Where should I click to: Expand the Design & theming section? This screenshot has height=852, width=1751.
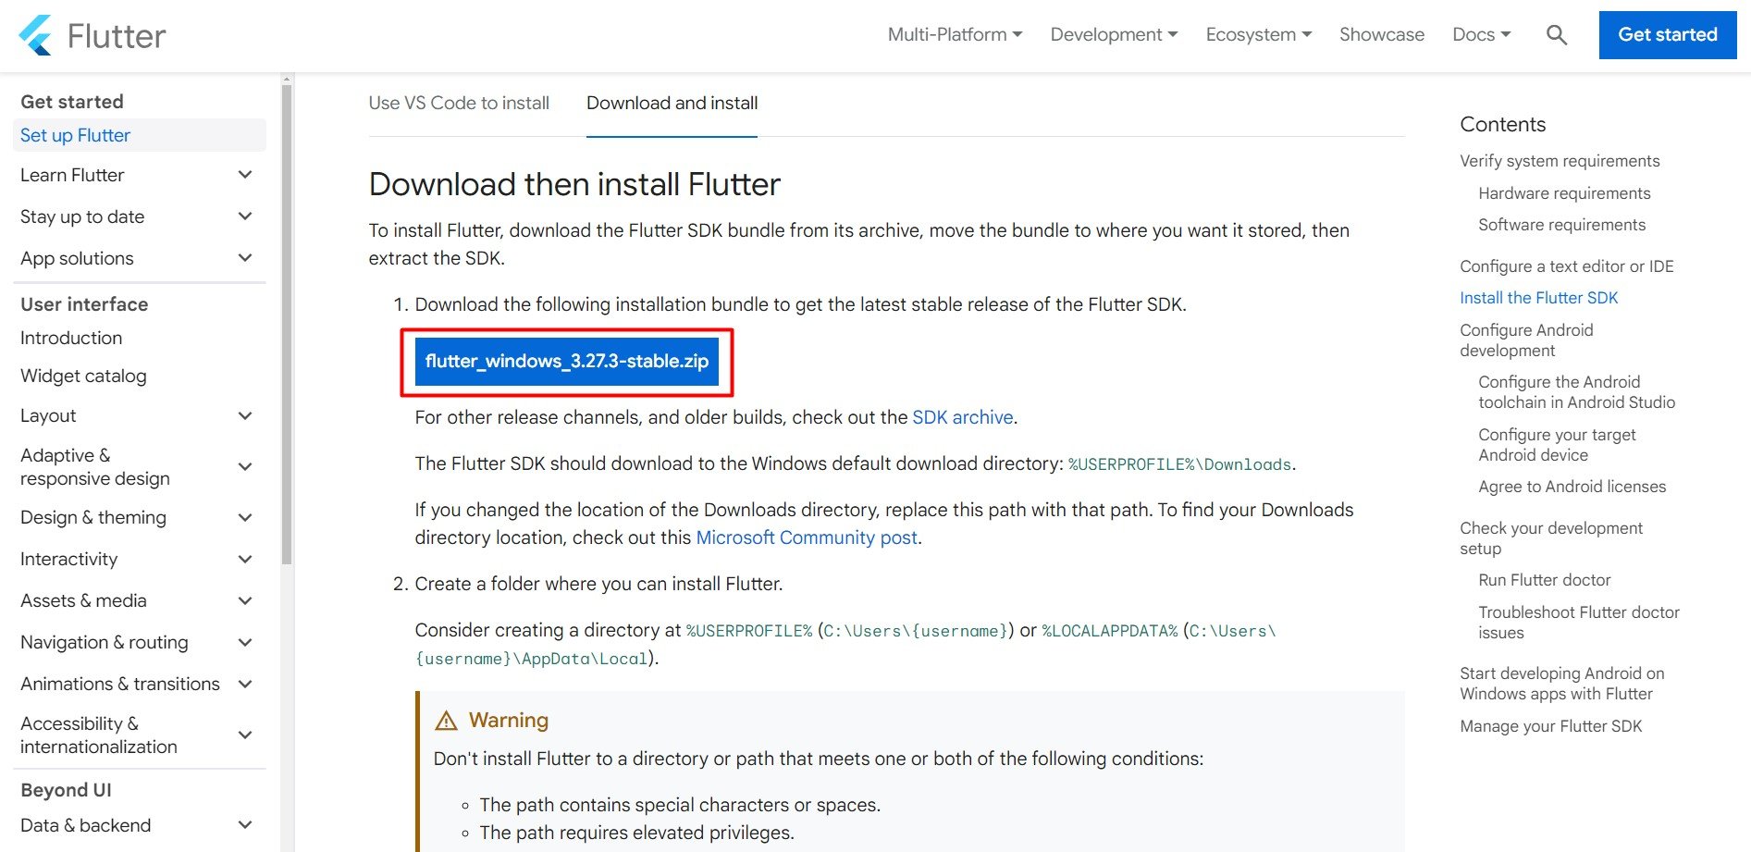click(x=245, y=518)
